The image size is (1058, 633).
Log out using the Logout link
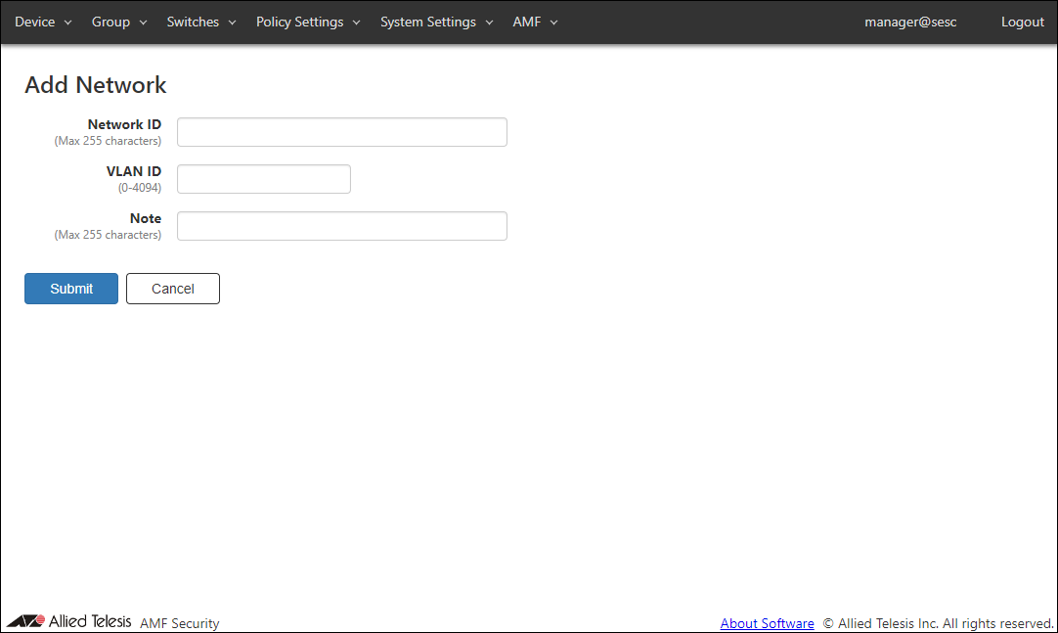[x=1022, y=22]
